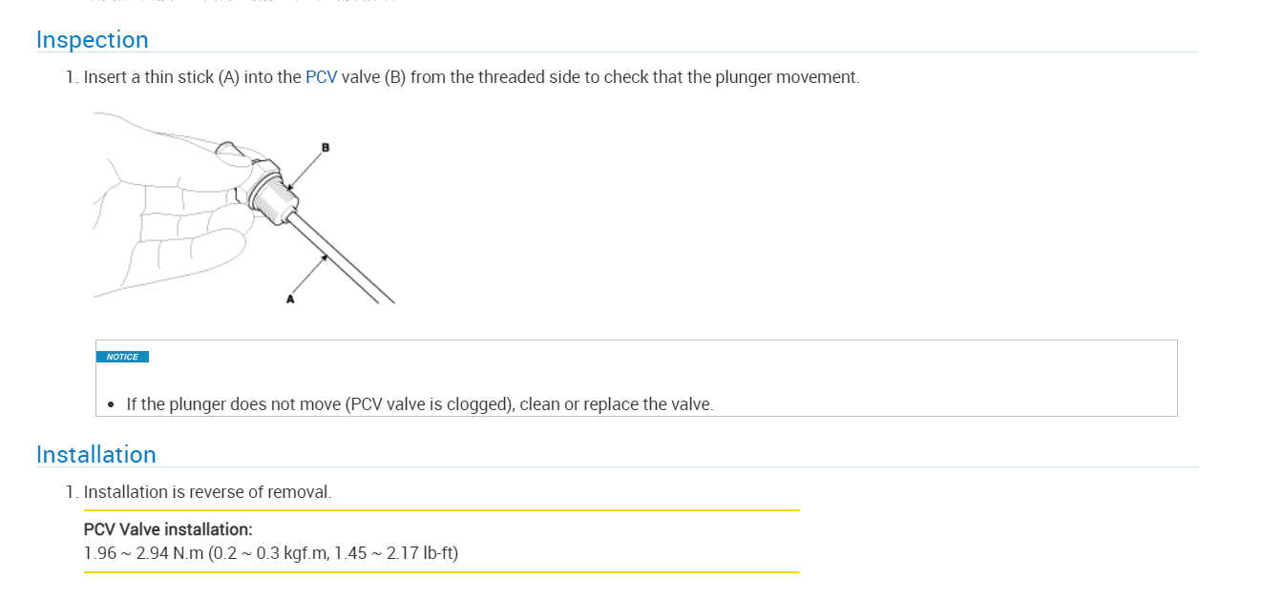Screen dimensions: 1263x599
Task: Click 'Installation is reverse of removal' step text
Action: [207, 493]
